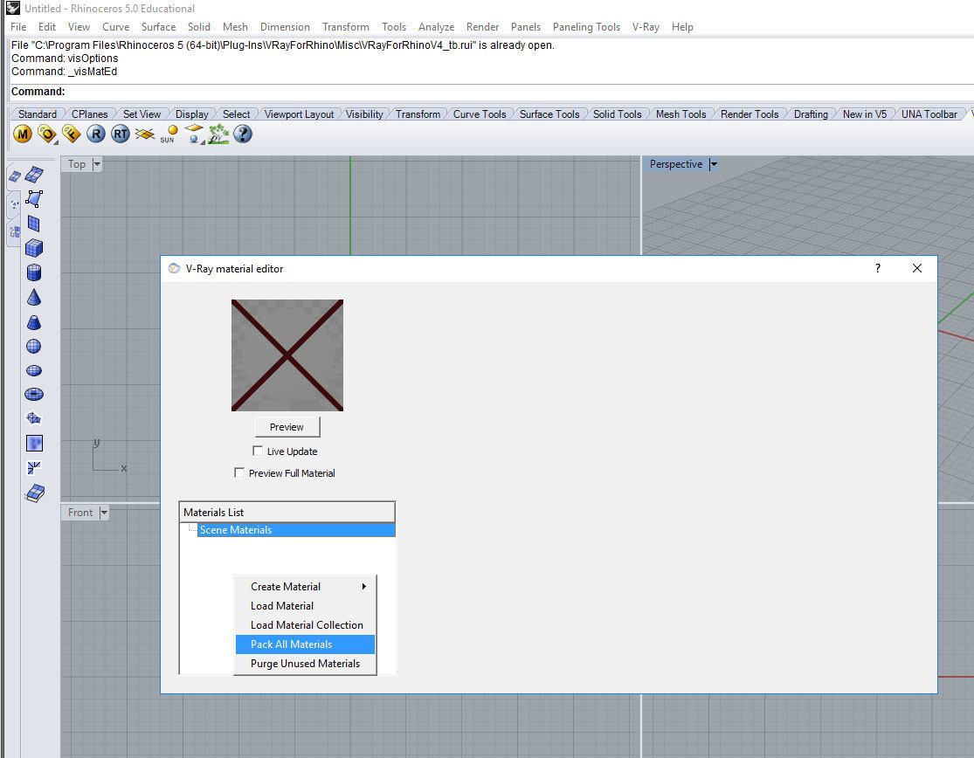Viewport: 974px width, 758px height.
Task: Open the Analyze menu
Action: click(436, 27)
